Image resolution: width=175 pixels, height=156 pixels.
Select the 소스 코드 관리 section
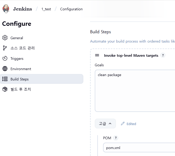point(23,48)
